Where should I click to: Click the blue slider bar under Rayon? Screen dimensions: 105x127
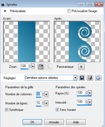[x=84, y=96]
